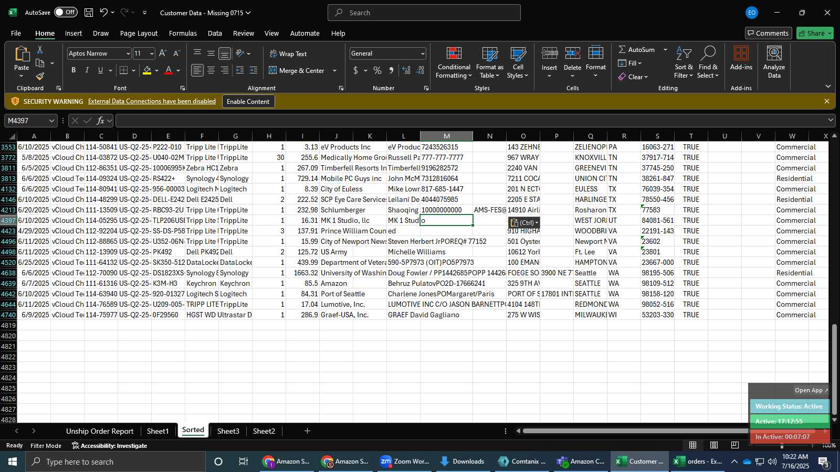840x472 pixels.
Task: Apply yellow fill color swatch
Action: tap(147, 70)
